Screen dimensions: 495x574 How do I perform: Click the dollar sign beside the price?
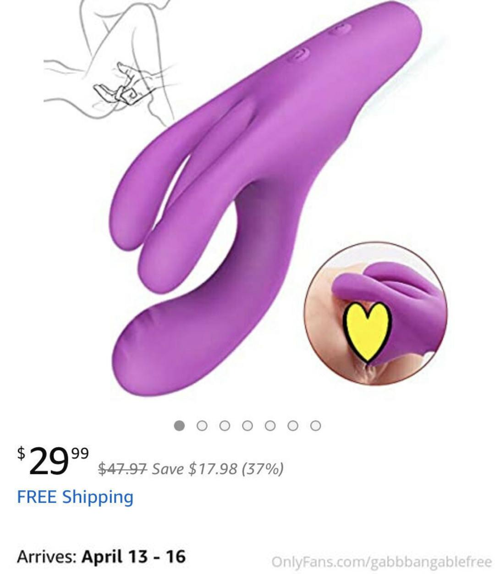click(21, 453)
